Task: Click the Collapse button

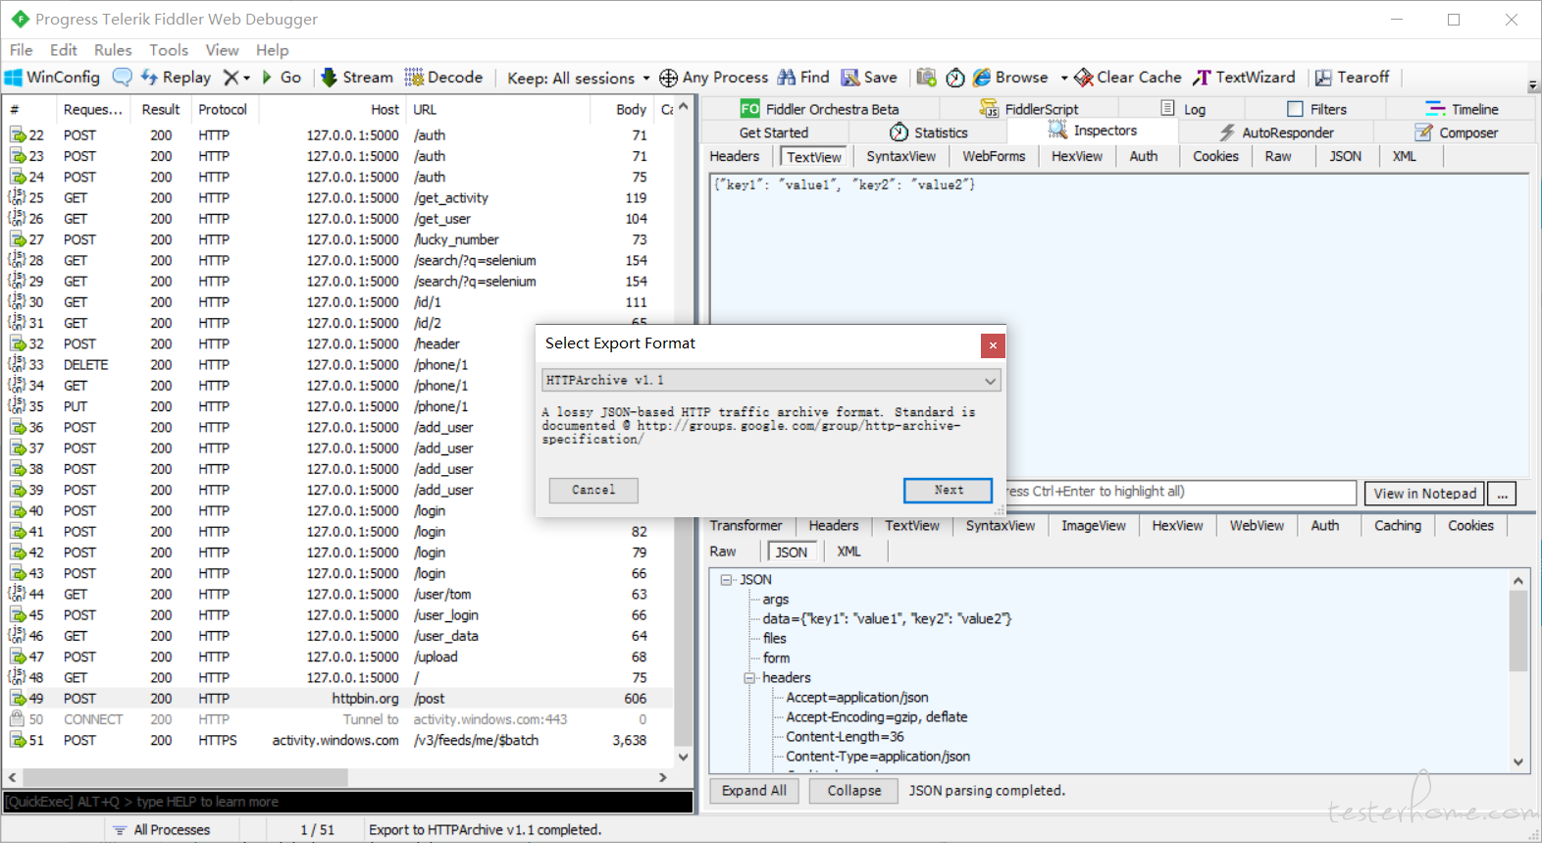Action: click(853, 791)
